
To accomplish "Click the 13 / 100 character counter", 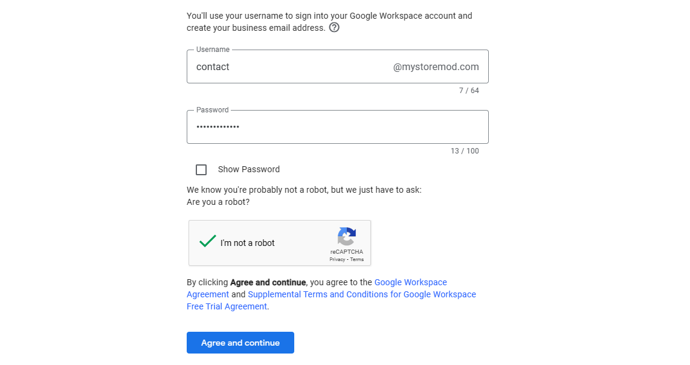I will click(x=465, y=150).
